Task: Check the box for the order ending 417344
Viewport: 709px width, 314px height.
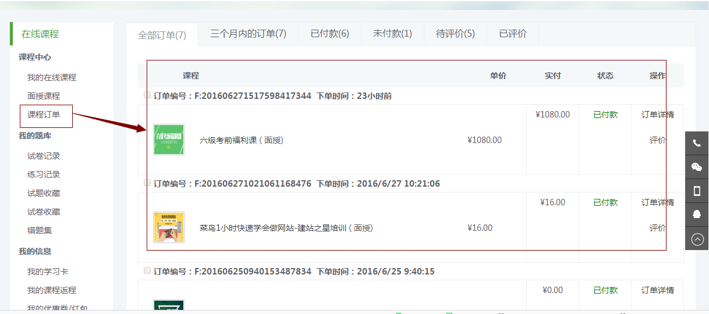Action: tap(147, 95)
